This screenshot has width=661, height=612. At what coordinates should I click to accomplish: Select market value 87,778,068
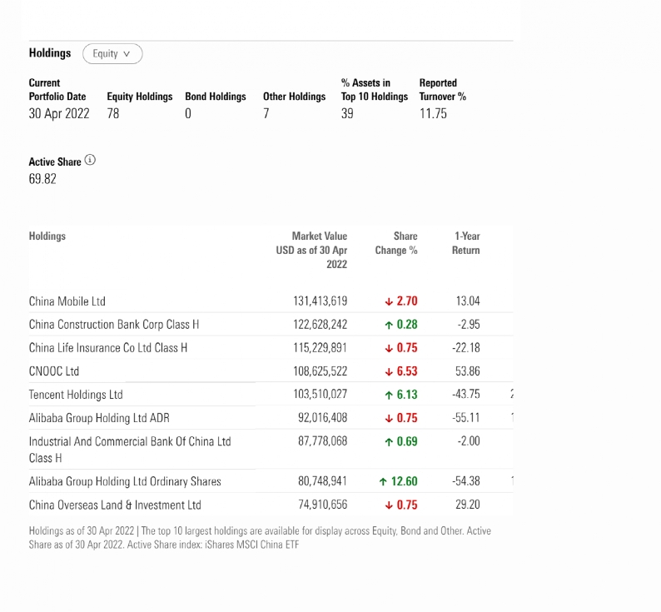pos(322,441)
